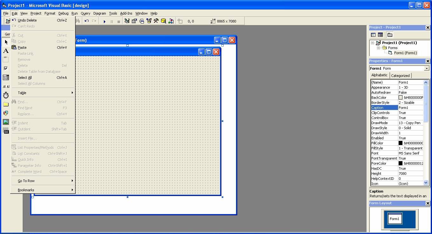Select the Pointer tool in toolbox
The height and width of the screenshot is (234, 432).
6,42
